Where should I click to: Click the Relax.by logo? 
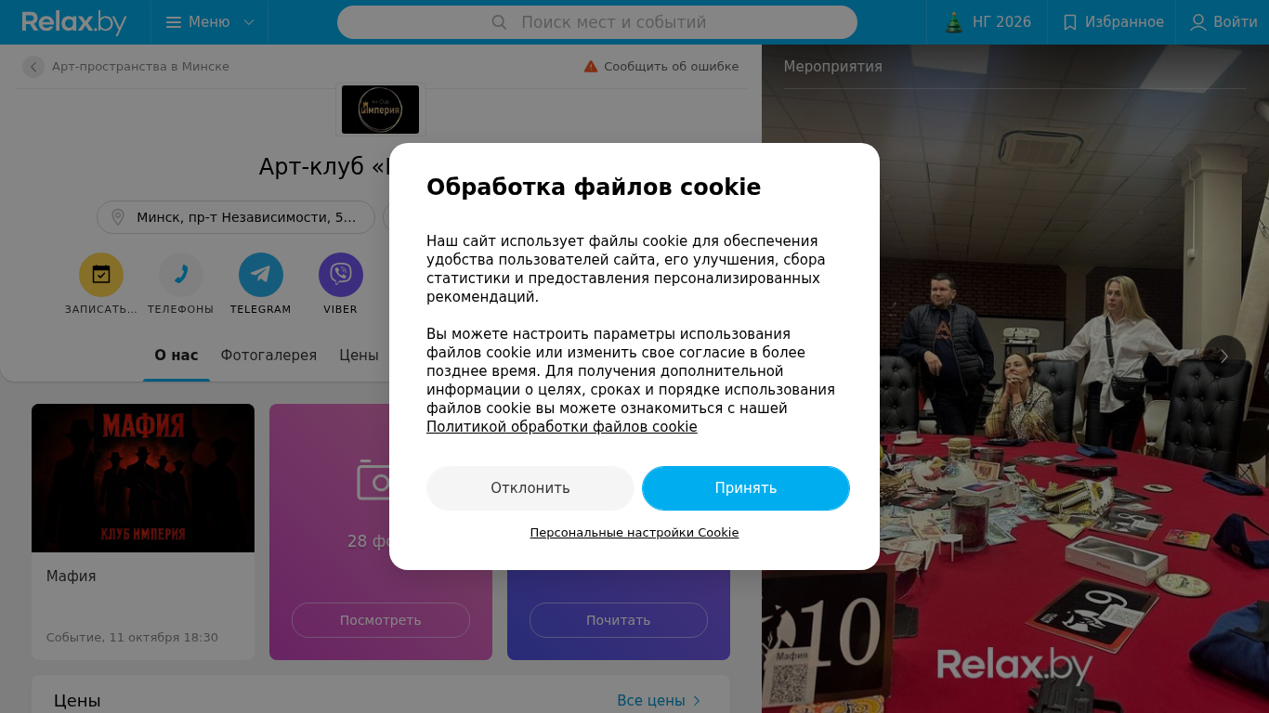(74, 22)
